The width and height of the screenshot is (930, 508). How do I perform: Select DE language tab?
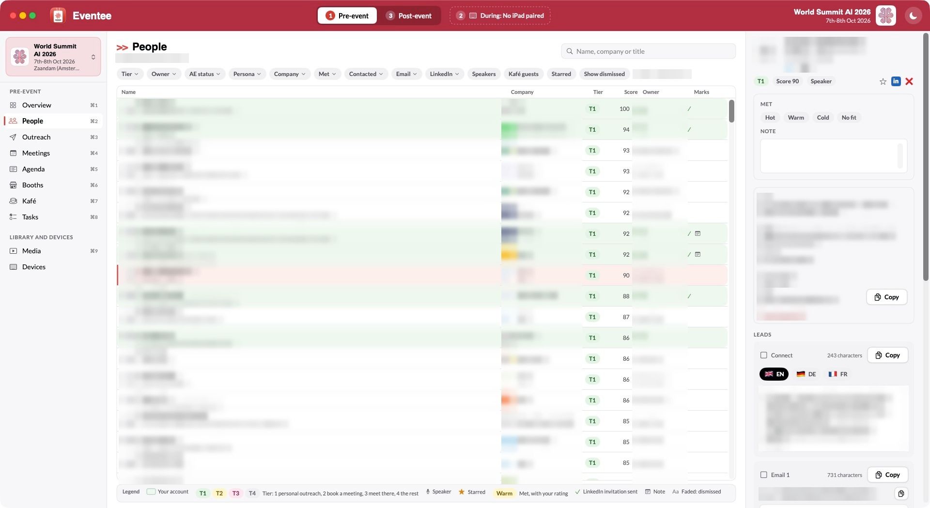tap(806, 374)
